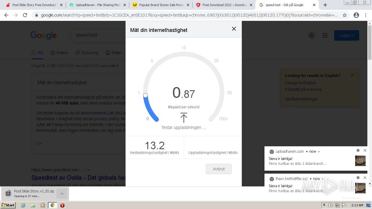372x209 pixels.
Task: Open Measurement Lab link
Action: tap(97, 113)
